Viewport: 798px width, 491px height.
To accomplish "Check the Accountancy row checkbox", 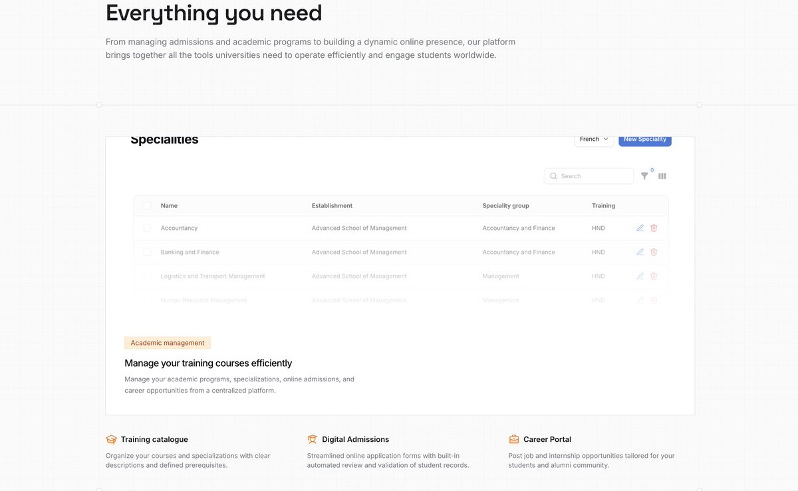I will [147, 228].
